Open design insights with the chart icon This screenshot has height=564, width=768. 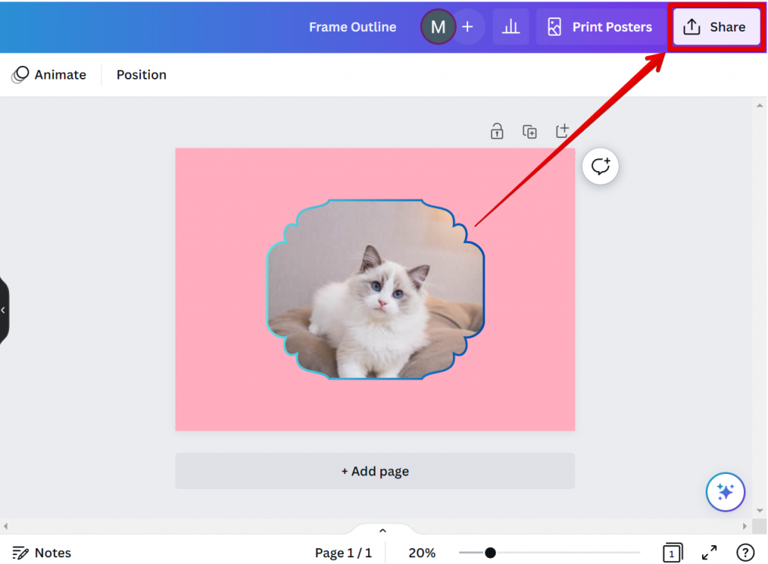coord(511,26)
